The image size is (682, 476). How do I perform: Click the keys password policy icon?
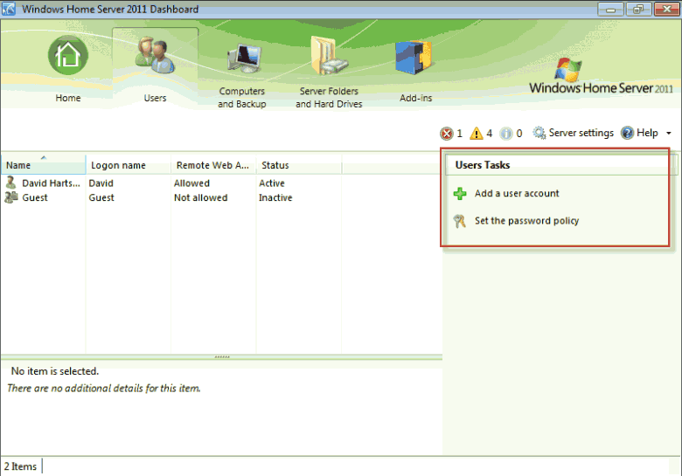pyautogui.click(x=460, y=221)
